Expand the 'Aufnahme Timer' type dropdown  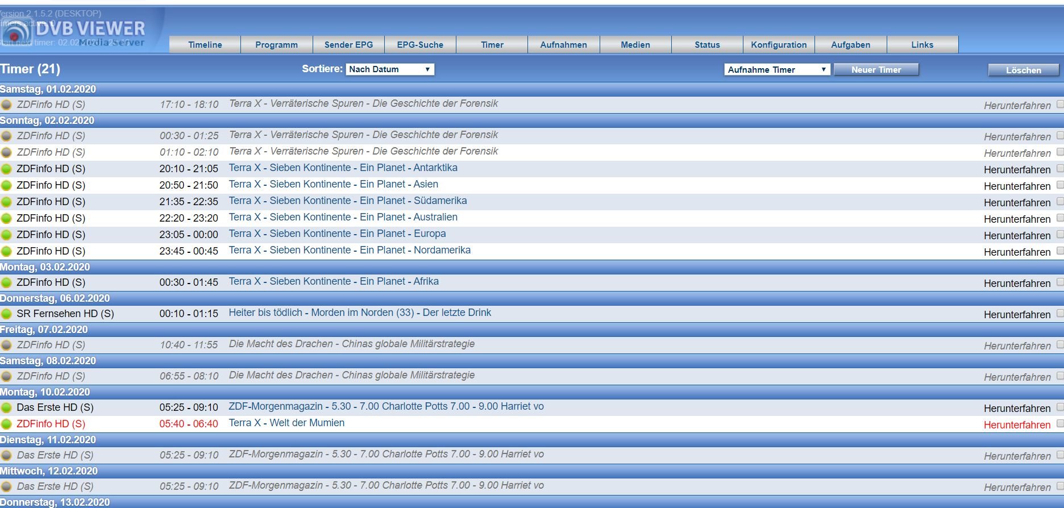(776, 70)
